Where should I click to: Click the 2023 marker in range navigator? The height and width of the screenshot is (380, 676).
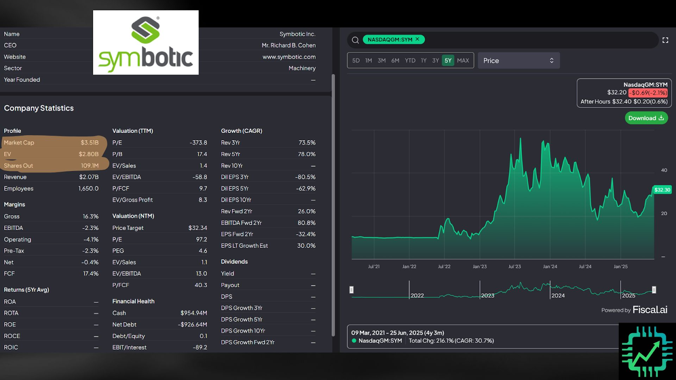(x=488, y=296)
